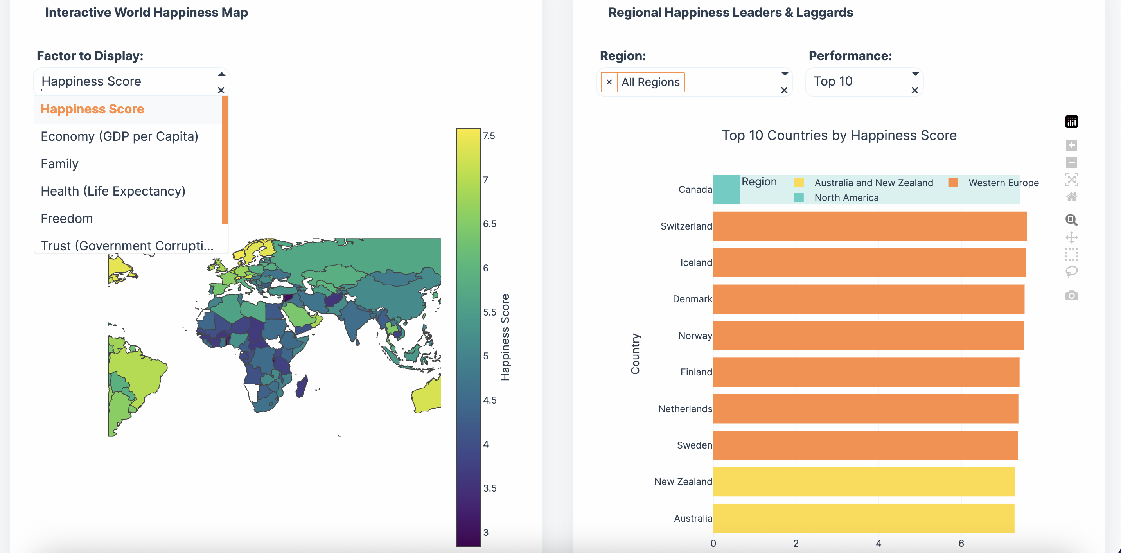Collapse the Factor to Display dropdown
The image size is (1121, 553).
tap(221, 74)
